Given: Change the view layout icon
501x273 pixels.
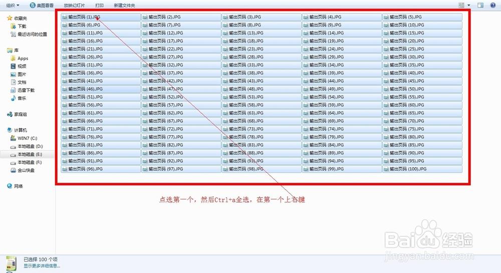Looking at the screenshot, I should [461, 5].
